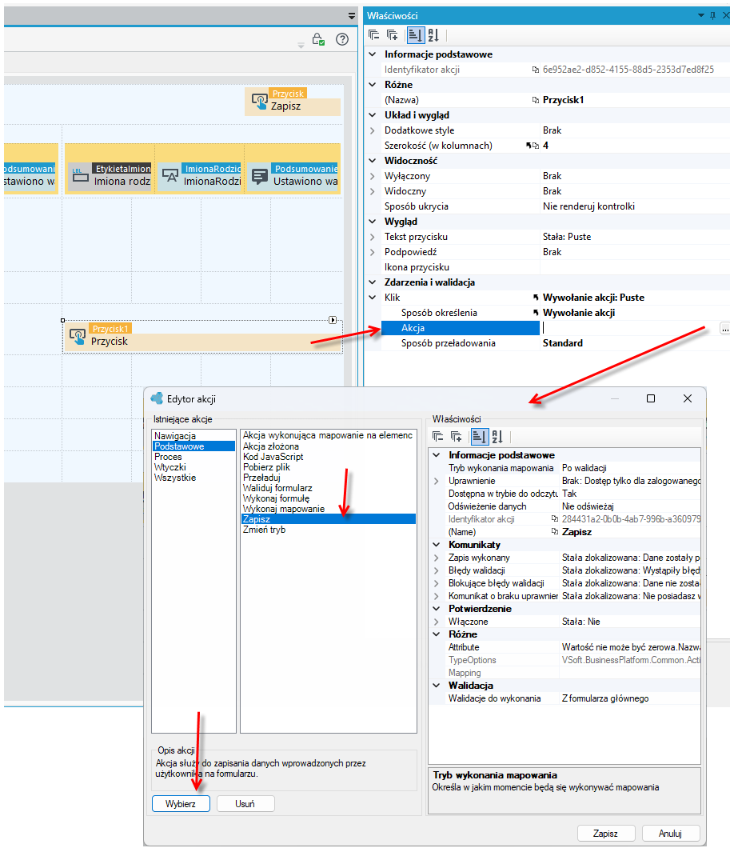Screen dimensions: 730x856
Task: Select the Nawigacja category in Istniejące akcje
Action: pos(174,436)
